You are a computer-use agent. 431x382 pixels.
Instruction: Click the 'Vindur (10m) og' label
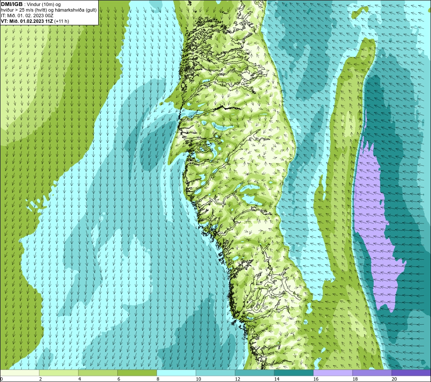(x=44, y=5)
